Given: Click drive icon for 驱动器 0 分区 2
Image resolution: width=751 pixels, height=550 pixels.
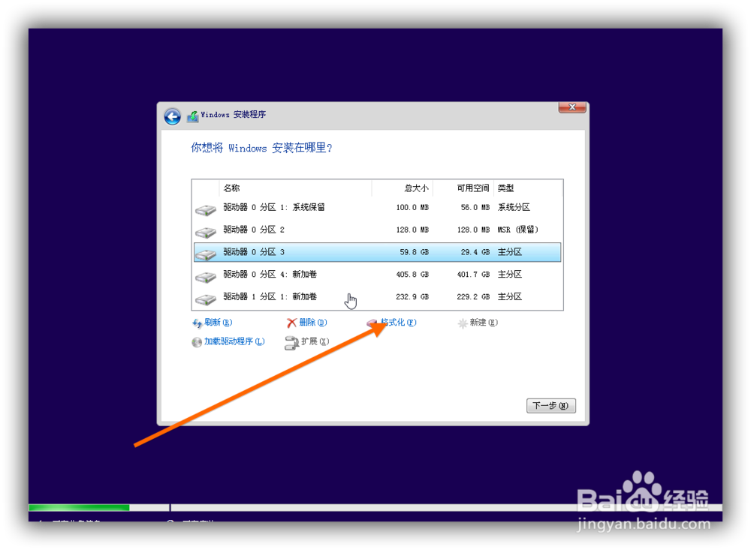Looking at the screenshot, I should (x=206, y=232).
